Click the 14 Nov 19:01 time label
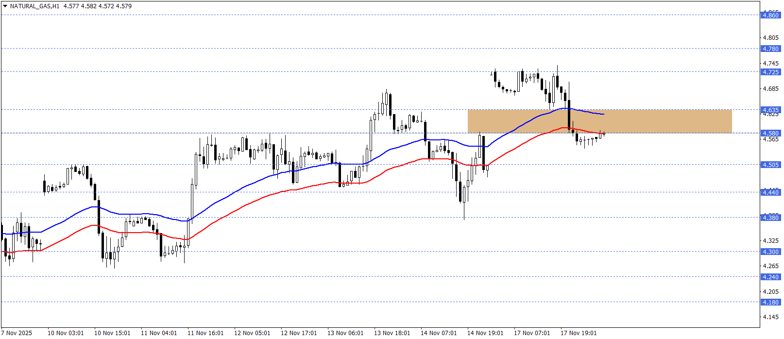The height and width of the screenshot is (339, 784). pos(485,333)
